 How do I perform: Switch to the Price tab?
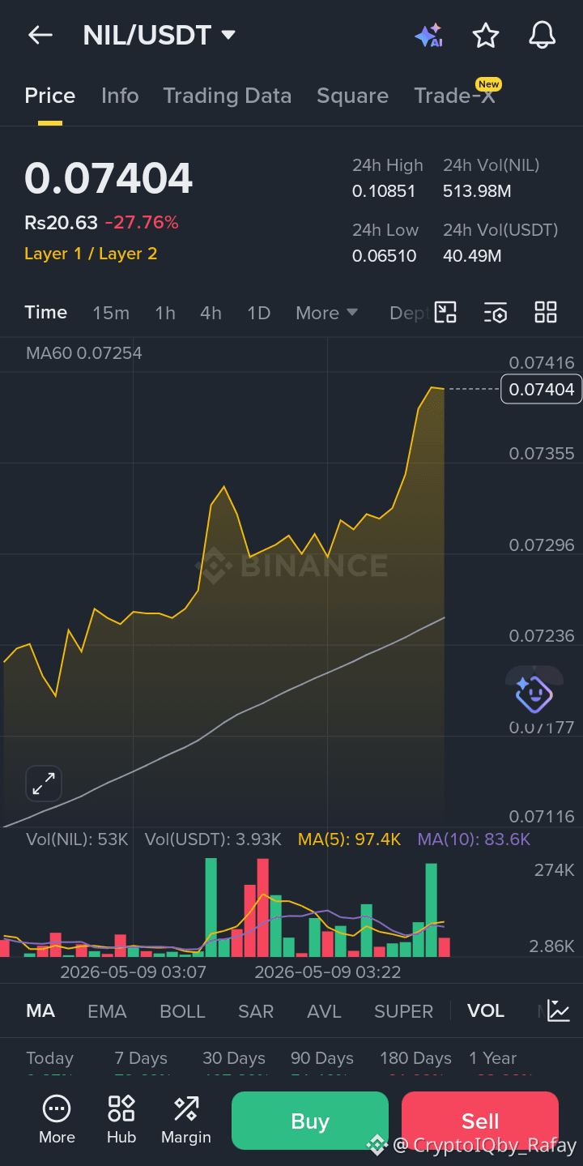click(x=50, y=96)
